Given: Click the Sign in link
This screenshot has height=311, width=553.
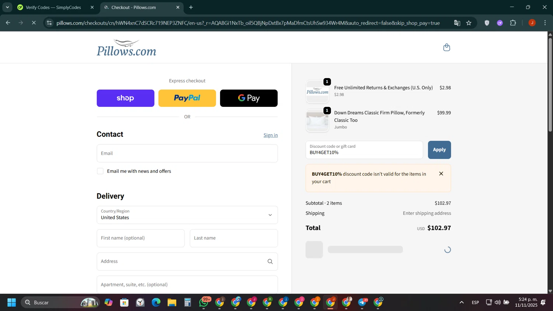Looking at the screenshot, I should 271,135.
